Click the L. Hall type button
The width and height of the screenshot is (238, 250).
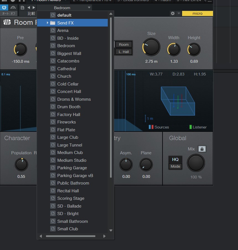(124, 52)
